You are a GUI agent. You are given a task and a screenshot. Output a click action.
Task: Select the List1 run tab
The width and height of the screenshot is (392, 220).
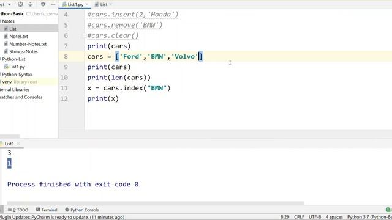[9, 144]
